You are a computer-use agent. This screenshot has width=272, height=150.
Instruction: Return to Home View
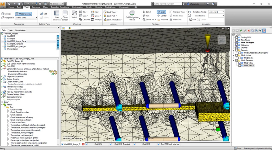176,16
